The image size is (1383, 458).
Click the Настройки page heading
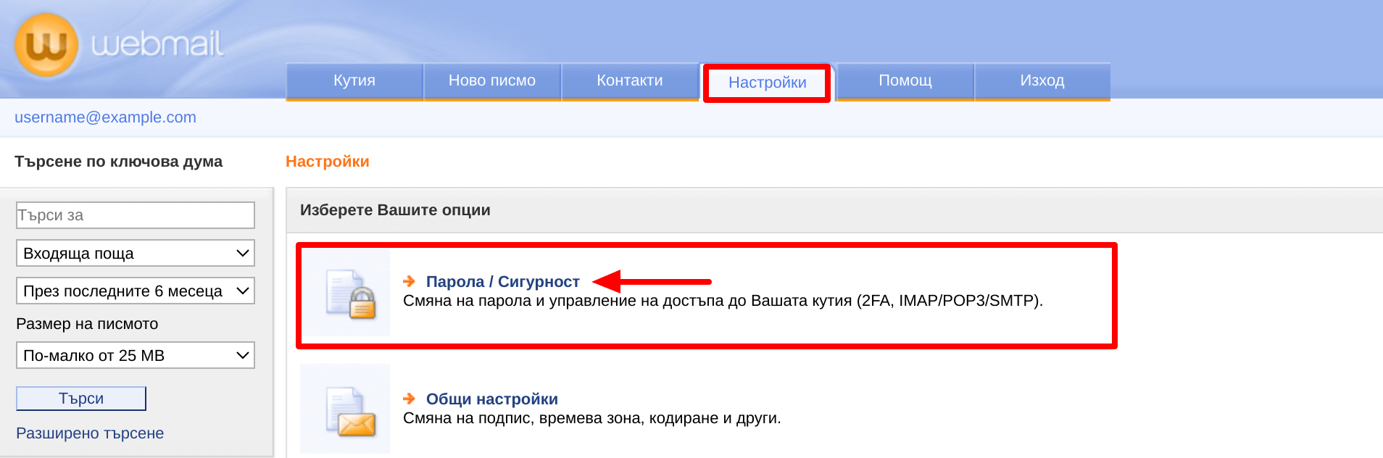click(x=328, y=162)
